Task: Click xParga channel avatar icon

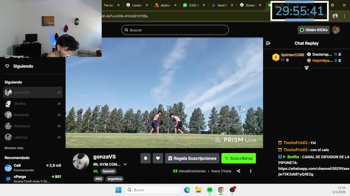Action: (8, 179)
